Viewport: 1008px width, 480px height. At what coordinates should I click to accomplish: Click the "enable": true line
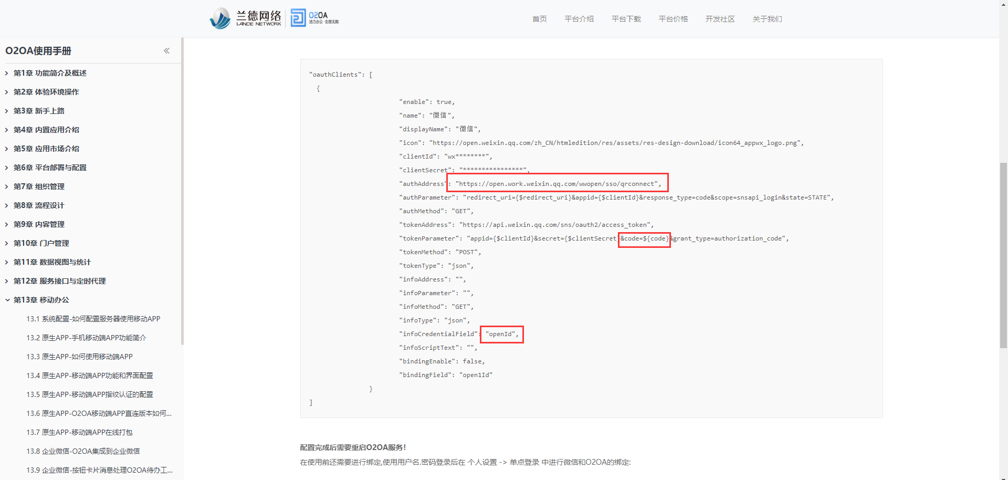[x=427, y=102]
